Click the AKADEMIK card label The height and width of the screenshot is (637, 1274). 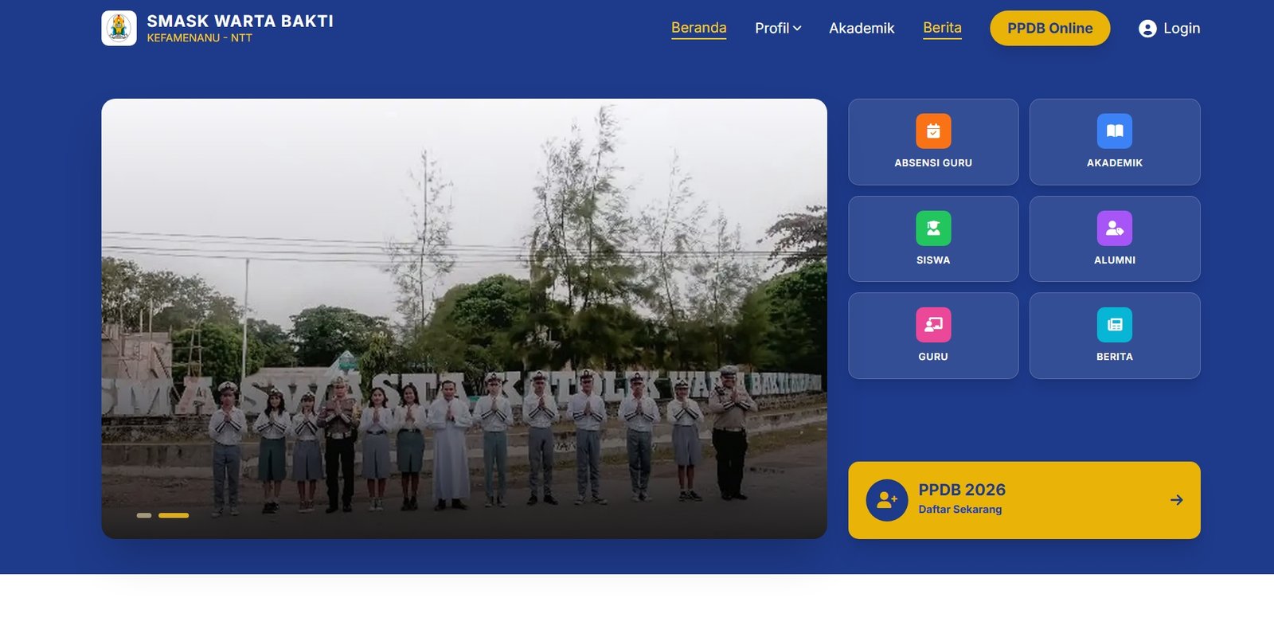(x=1115, y=163)
